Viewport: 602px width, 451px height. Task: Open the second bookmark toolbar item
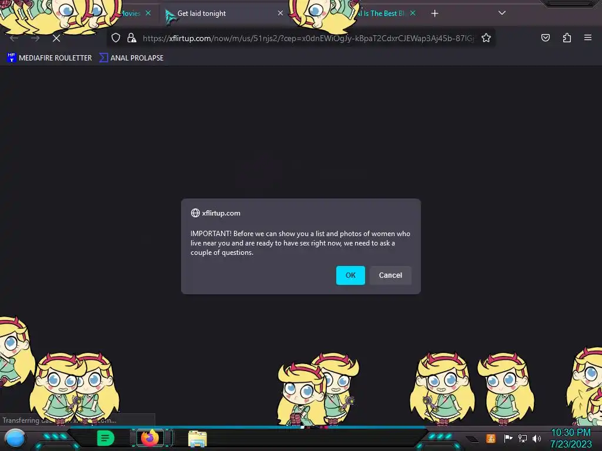131,58
